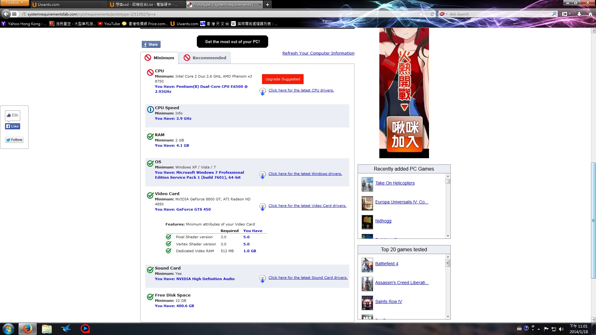This screenshot has height=335, width=596.
Task: Click the 69k likes counter
Action: tap(13, 115)
